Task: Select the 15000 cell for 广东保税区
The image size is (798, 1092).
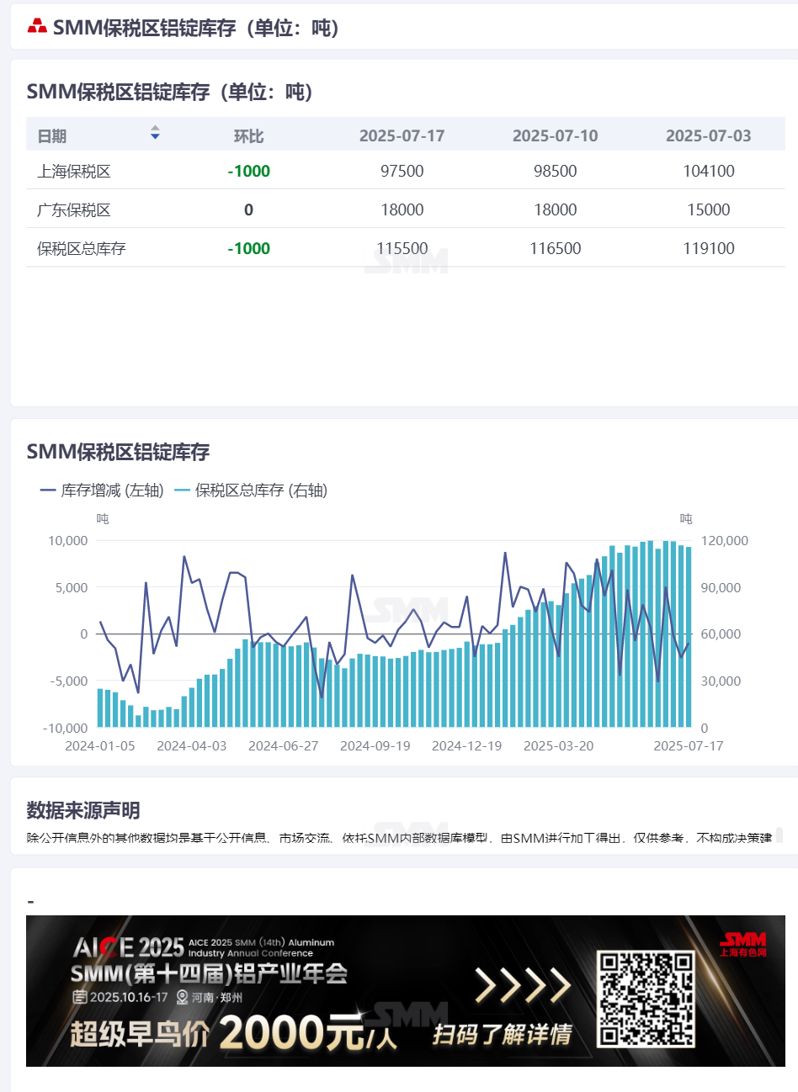Action: click(708, 210)
